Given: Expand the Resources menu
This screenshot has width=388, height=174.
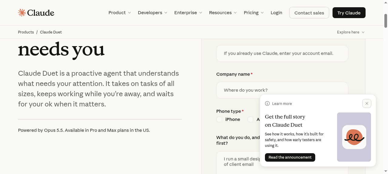Looking at the screenshot, I should point(223,13).
